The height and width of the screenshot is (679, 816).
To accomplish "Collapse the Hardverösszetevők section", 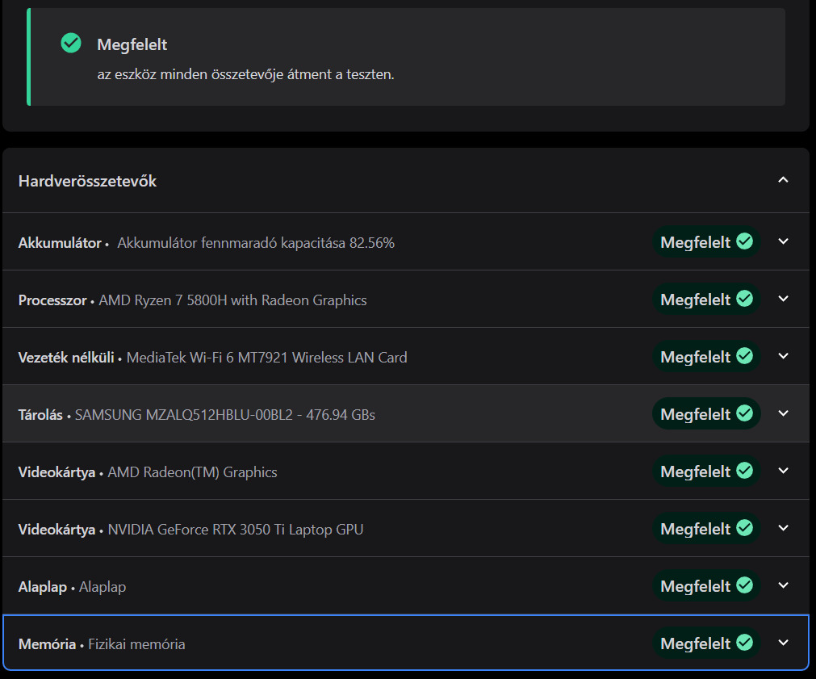I will click(x=783, y=180).
